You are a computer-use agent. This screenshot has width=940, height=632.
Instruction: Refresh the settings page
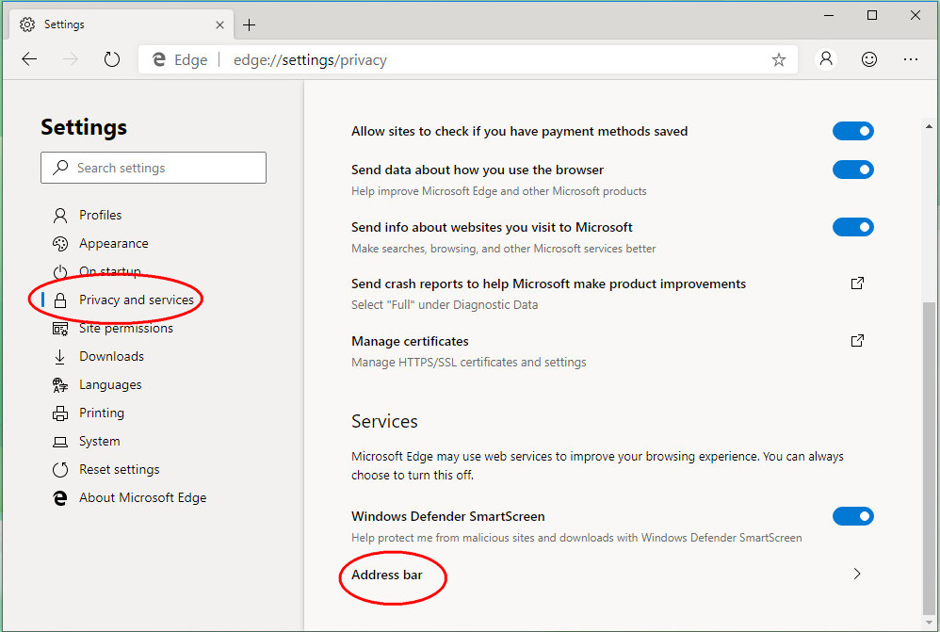coord(112,59)
